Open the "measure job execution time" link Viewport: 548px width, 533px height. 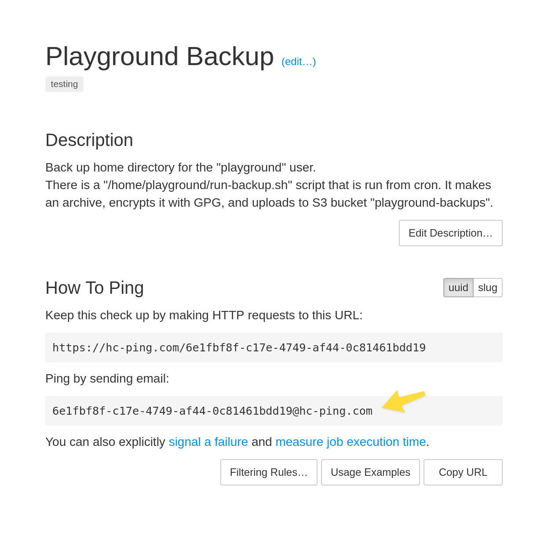pyautogui.click(x=351, y=442)
